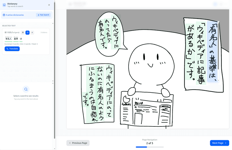Select the short です。 line in lower box

point(85,99)
